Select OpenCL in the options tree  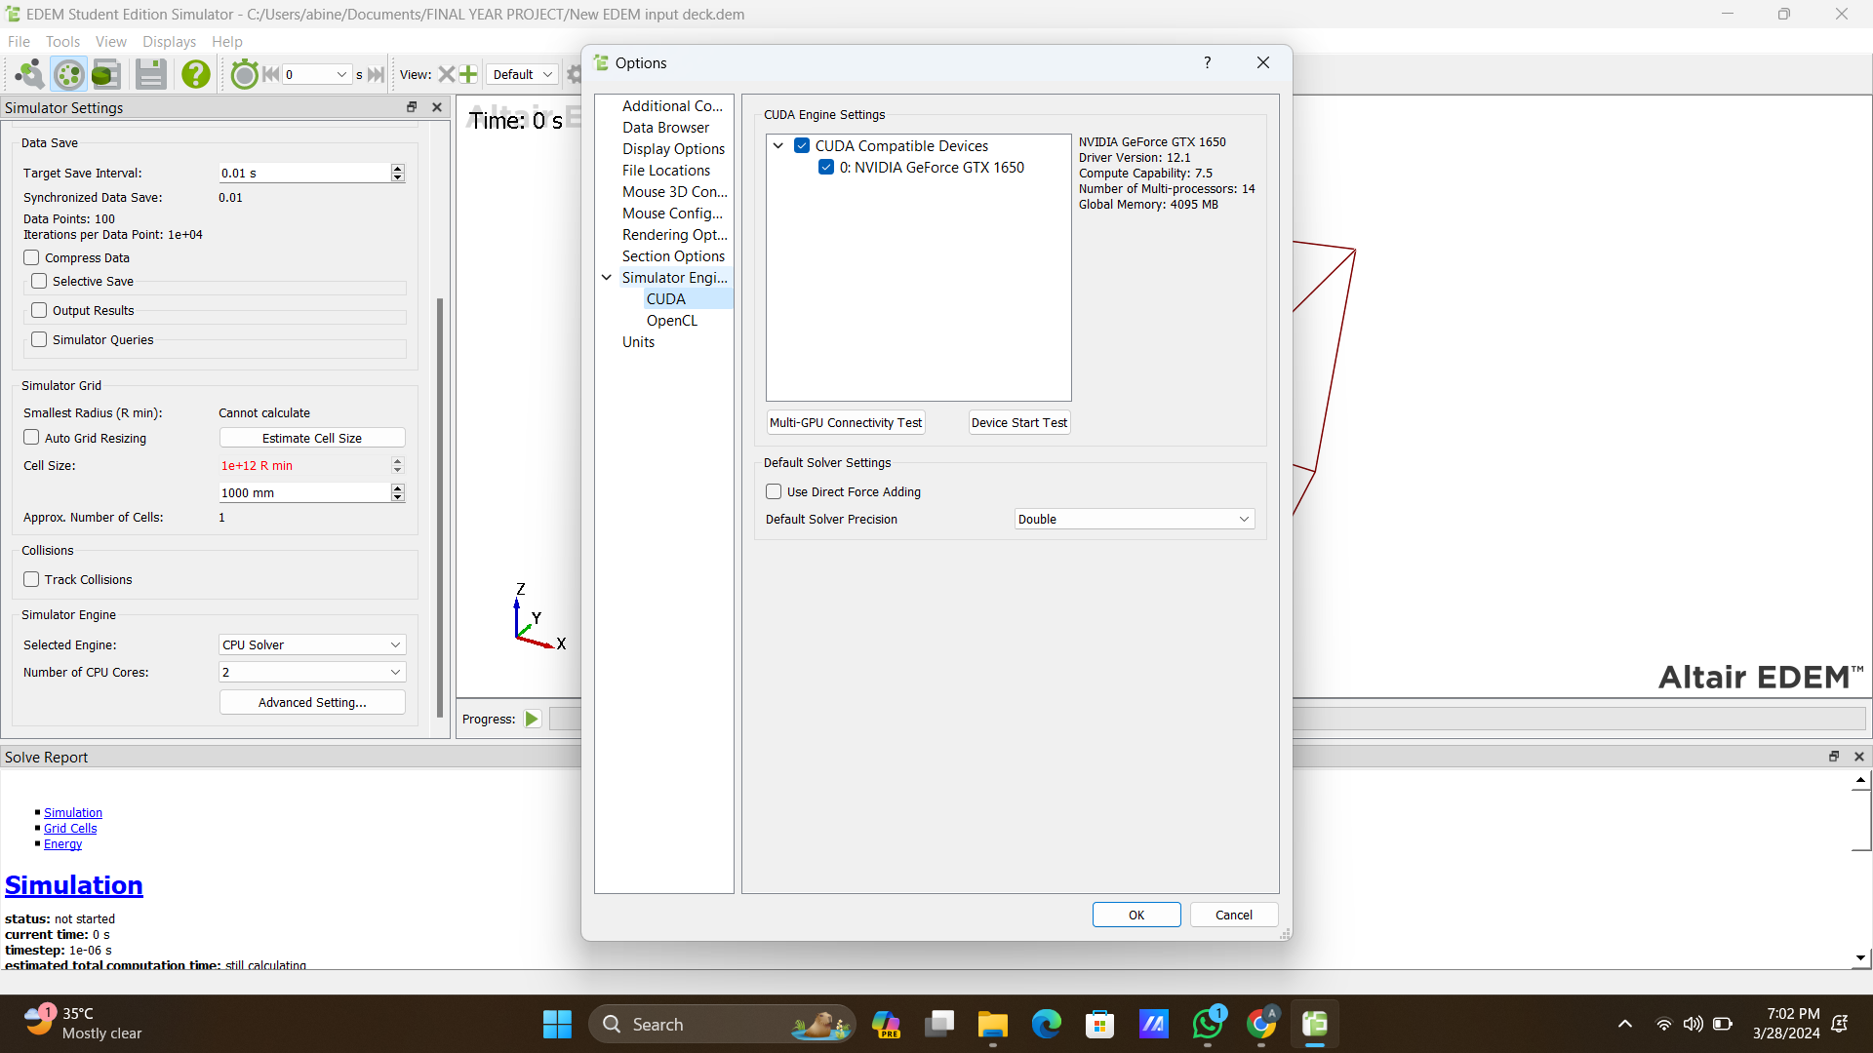point(671,321)
